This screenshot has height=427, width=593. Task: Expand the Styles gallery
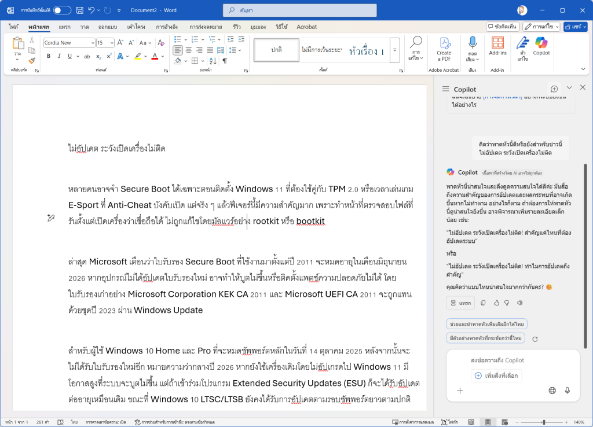pyautogui.click(x=395, y=50)
